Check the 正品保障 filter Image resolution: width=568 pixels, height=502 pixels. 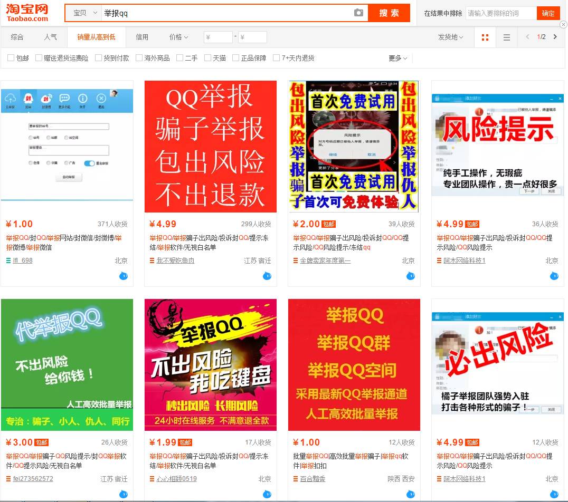tap(235, 58)
